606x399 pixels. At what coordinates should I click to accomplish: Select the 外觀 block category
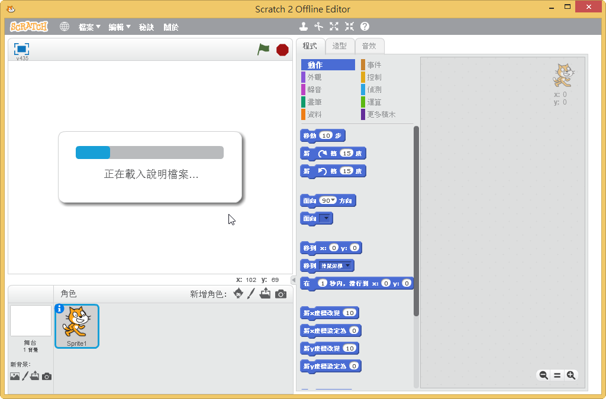click(x=328, y=77)
